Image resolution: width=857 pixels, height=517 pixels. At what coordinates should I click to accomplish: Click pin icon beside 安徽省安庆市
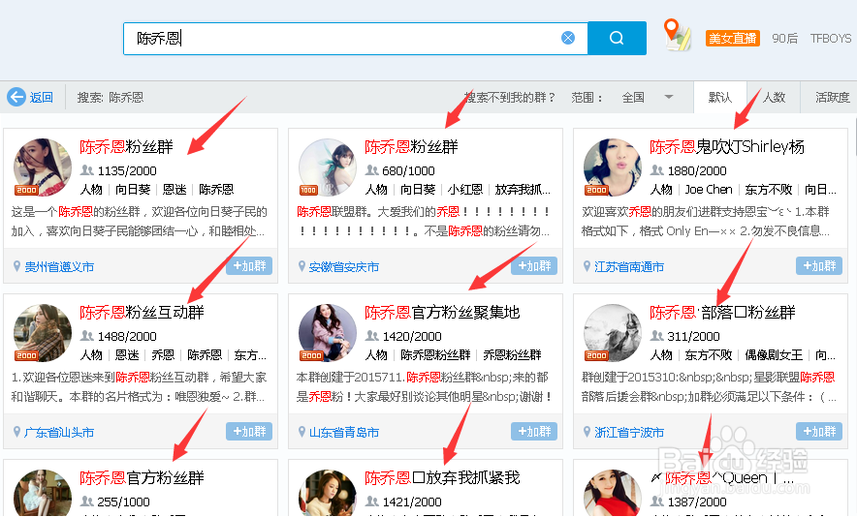302,266
